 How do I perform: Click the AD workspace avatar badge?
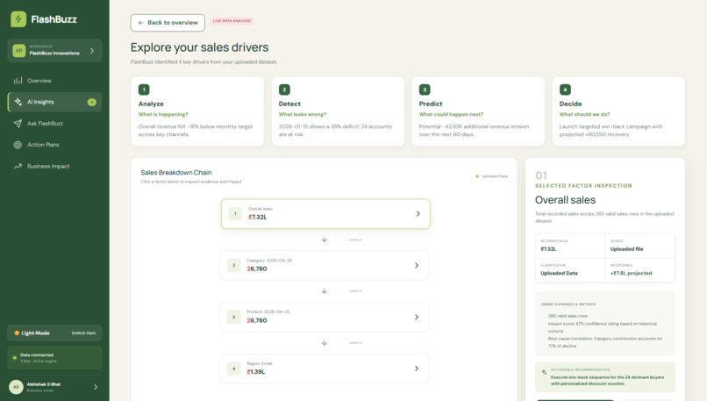[18, 51]
